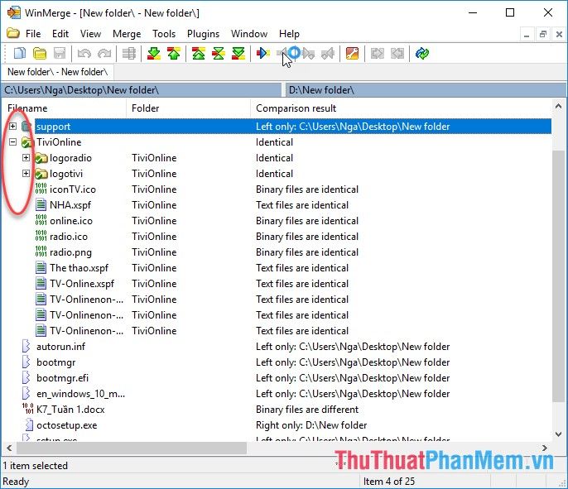The height and width of the screenshot is (489, 568).
Task: Select the 'New folder\ - New folder\' tab
Action: 58,72
